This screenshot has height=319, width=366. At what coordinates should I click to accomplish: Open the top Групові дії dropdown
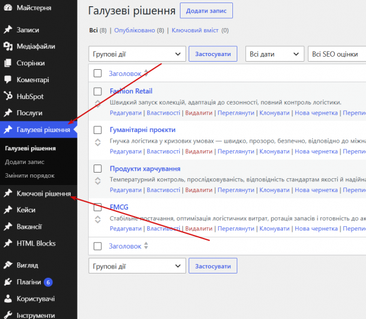(x=137, y=54)
